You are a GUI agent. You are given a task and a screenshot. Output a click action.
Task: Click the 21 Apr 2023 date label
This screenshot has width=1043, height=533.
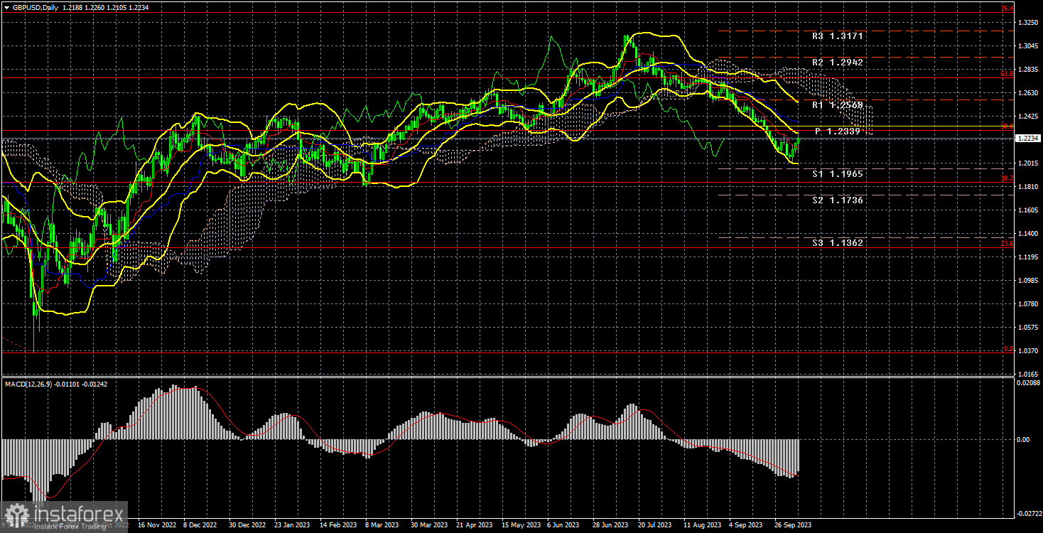pyautogui.click(x=475, y=525)
